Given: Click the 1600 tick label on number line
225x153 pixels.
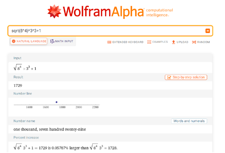Looking at the screenshot, I should click(46, 107).
